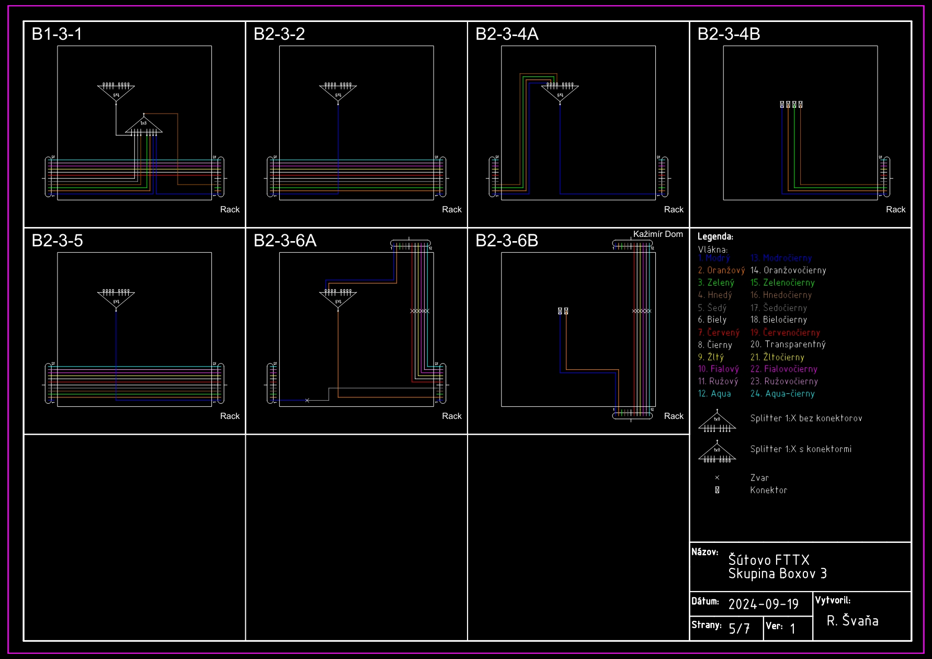Select legend splitter icon without connectors
This screenshot has height=659, width=932.
[717, 422]
